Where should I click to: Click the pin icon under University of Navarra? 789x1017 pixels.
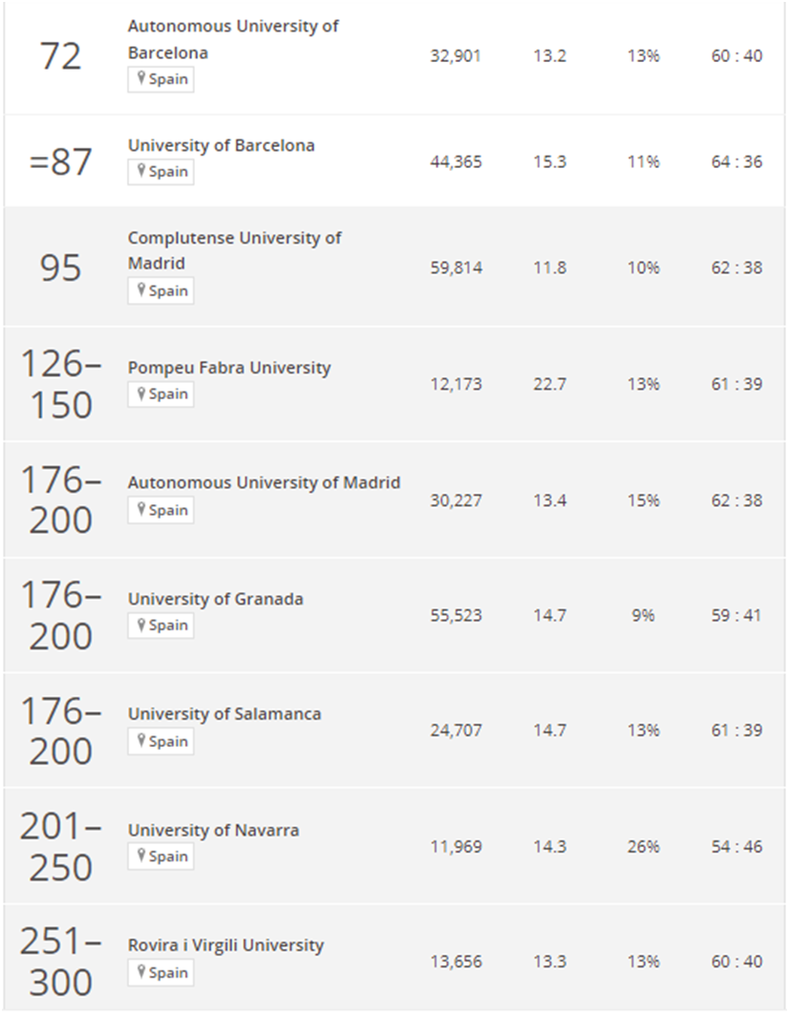[140, 857]
